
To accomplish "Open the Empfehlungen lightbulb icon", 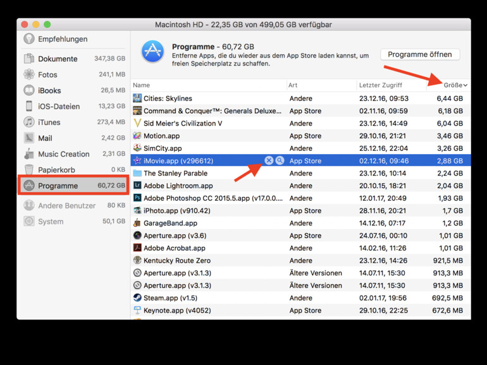I will [x=29, y=39].
